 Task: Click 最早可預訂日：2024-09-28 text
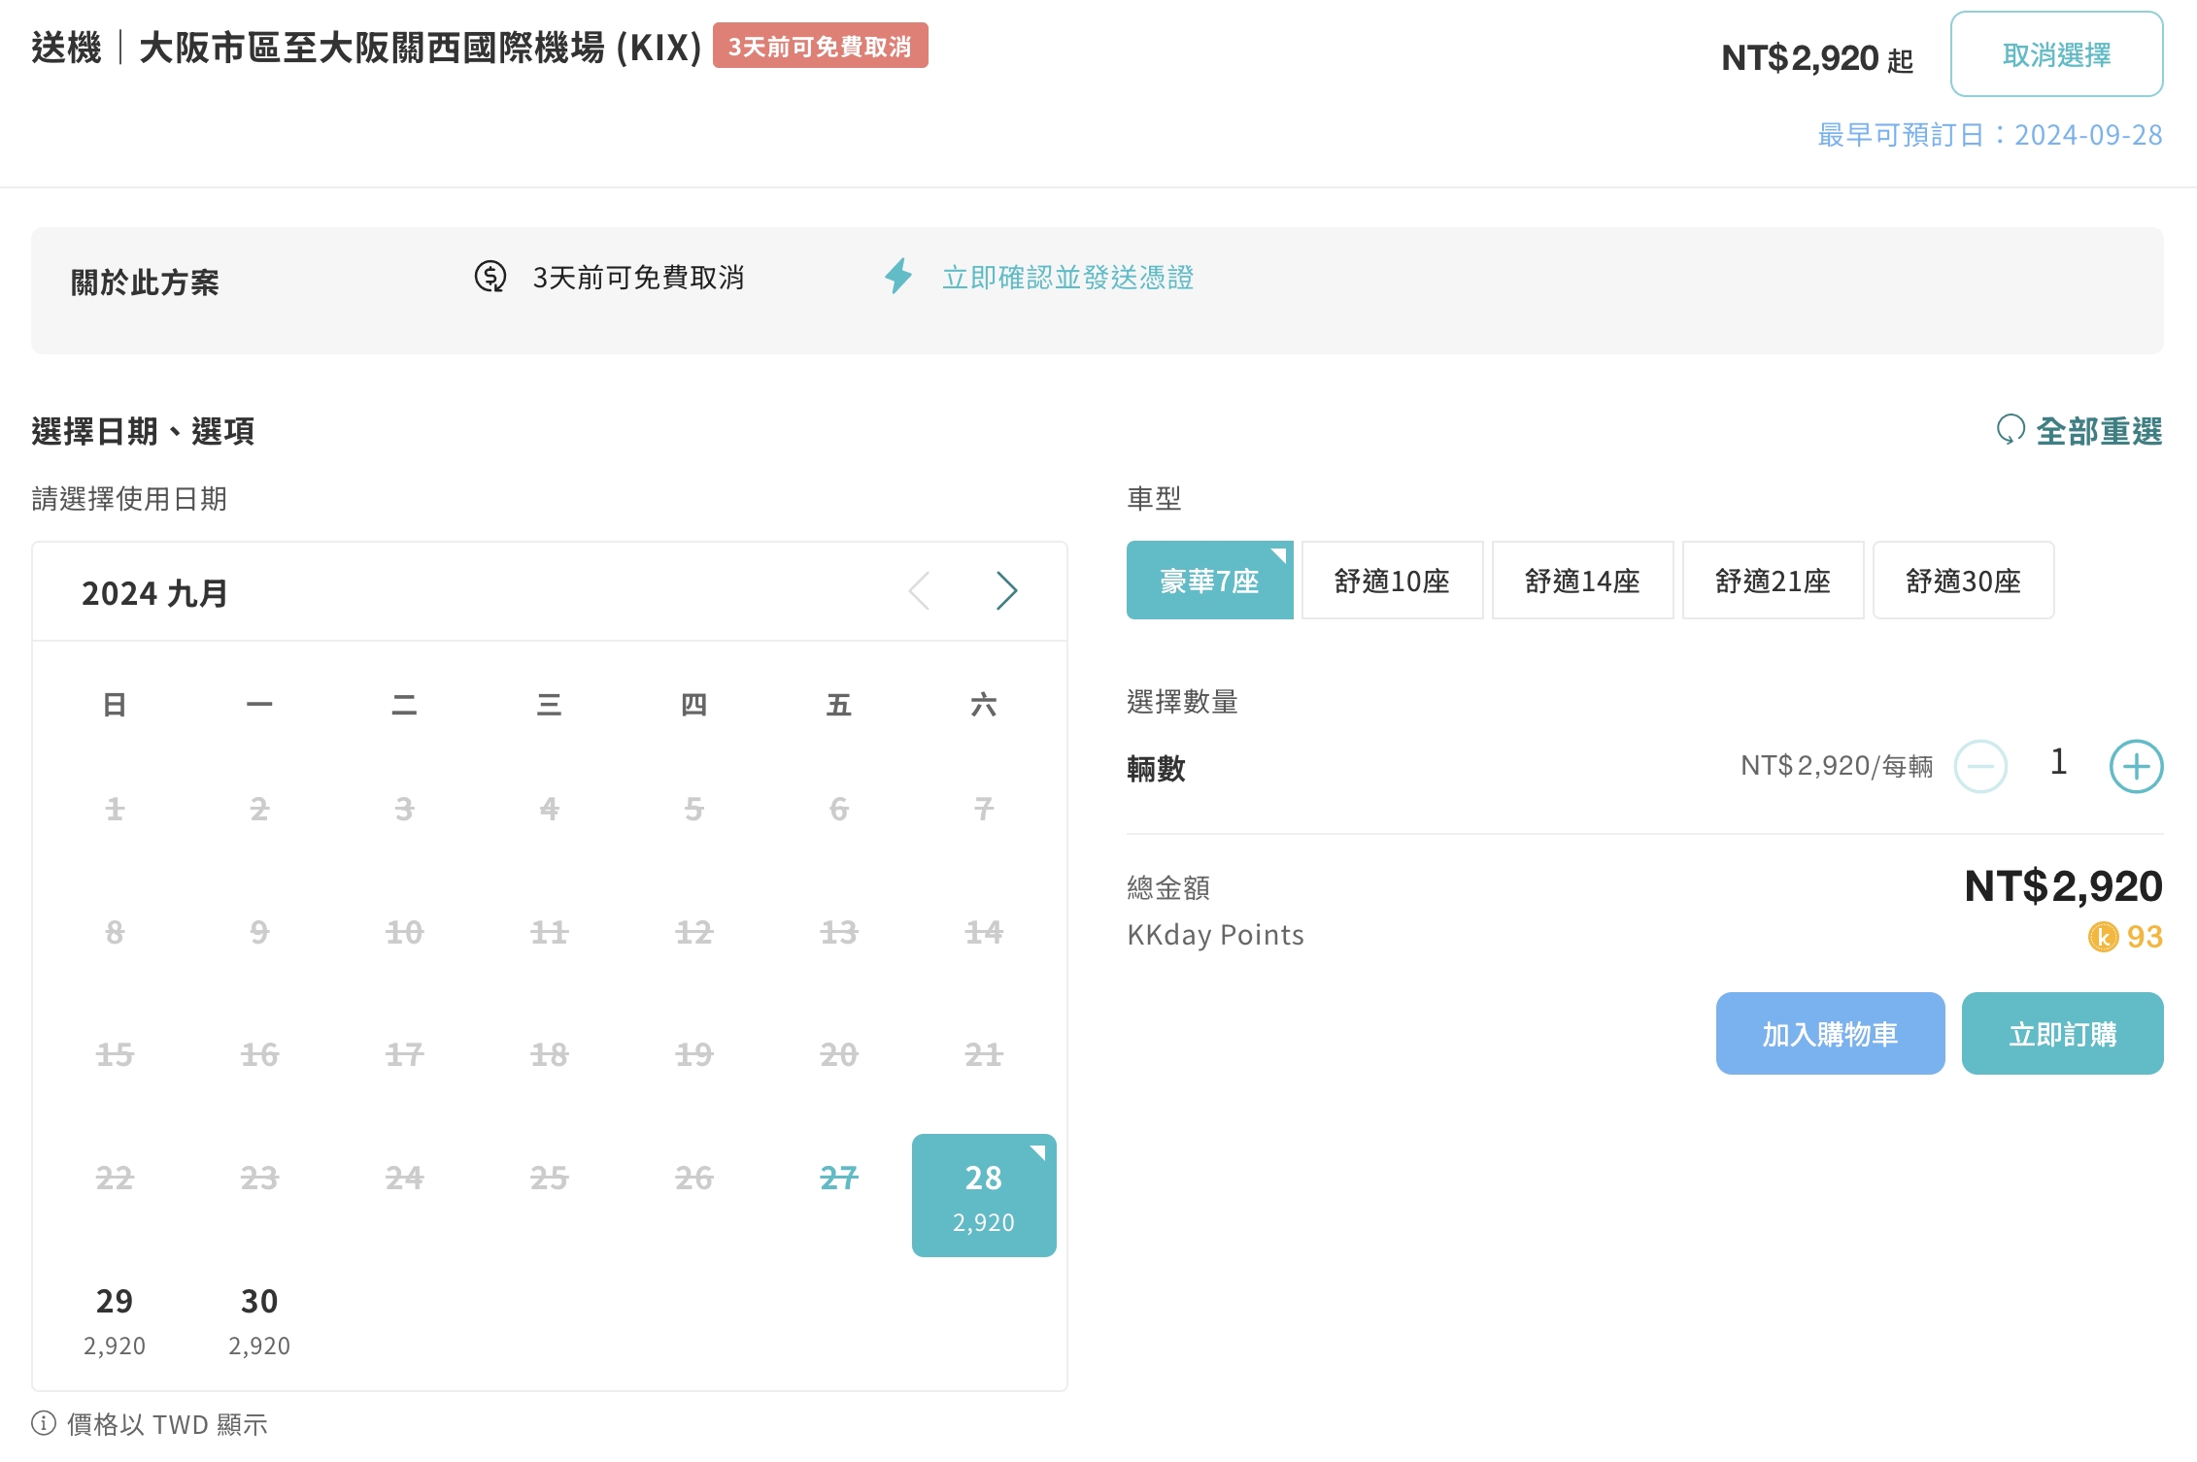[x=1989, y=134]
